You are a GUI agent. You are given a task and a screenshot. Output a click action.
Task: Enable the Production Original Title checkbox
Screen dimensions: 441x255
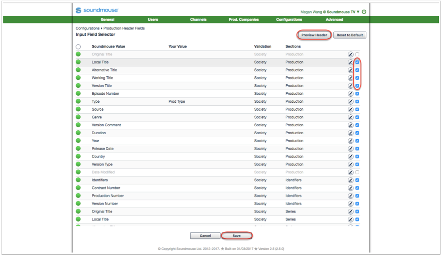(x=357, y=54)
